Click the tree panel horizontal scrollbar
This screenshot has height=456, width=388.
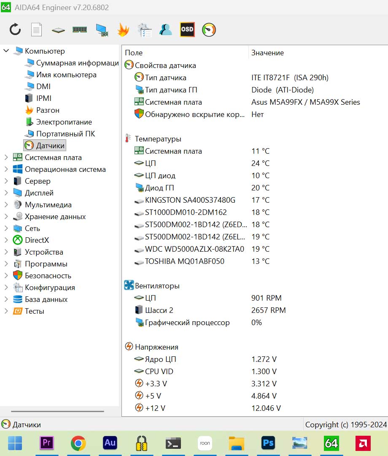pos(57,411)
